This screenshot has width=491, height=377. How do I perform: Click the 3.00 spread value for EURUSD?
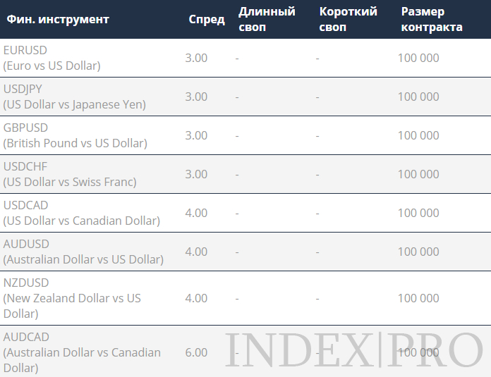(196, 58)
